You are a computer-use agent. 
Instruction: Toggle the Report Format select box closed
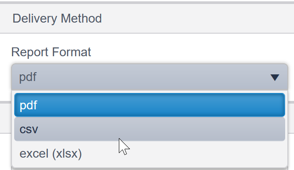pos(149,77)
